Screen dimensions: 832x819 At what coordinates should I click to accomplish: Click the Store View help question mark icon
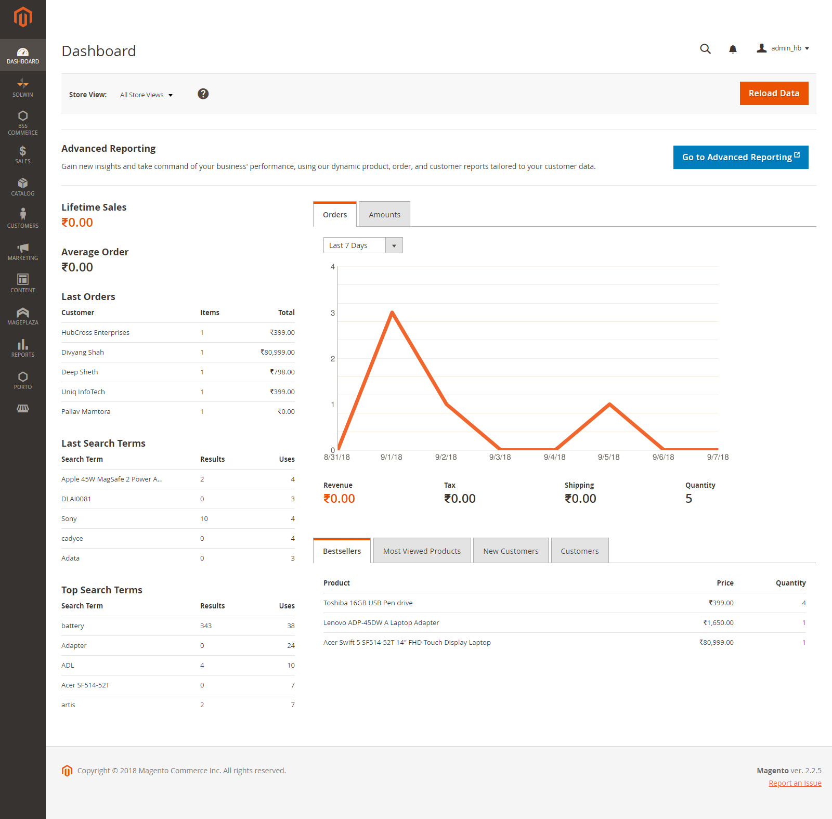tap(203, 94)
